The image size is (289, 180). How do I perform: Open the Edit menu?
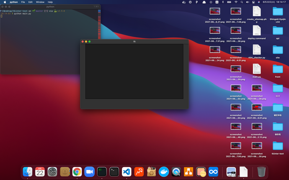pyautogui.click(x=31, y=2)
